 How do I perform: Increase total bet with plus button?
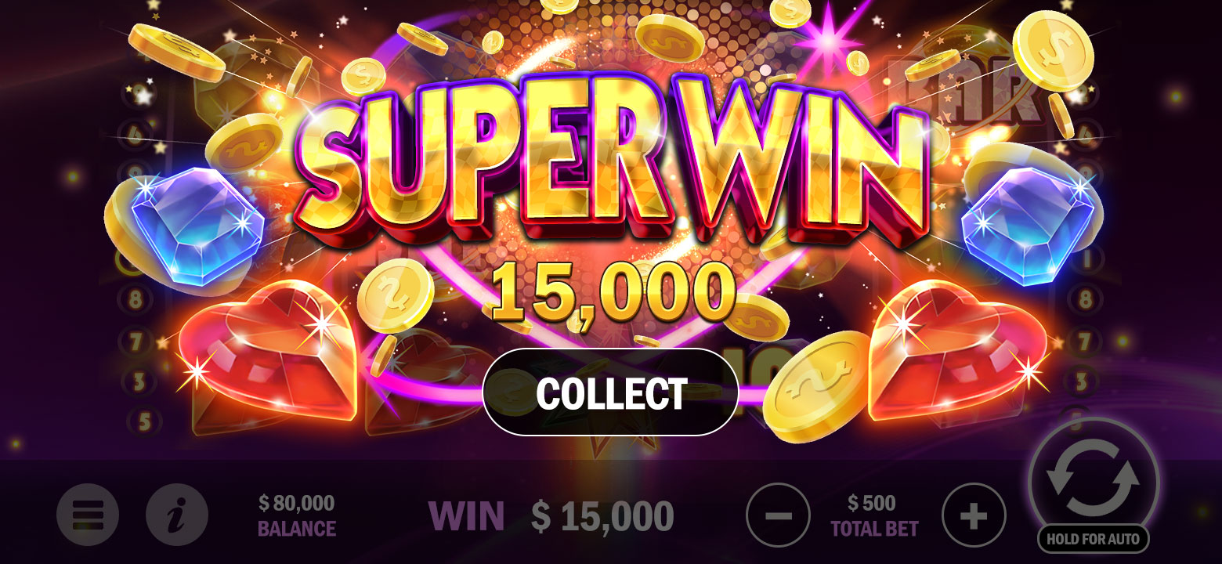click(x=974, y=515)
